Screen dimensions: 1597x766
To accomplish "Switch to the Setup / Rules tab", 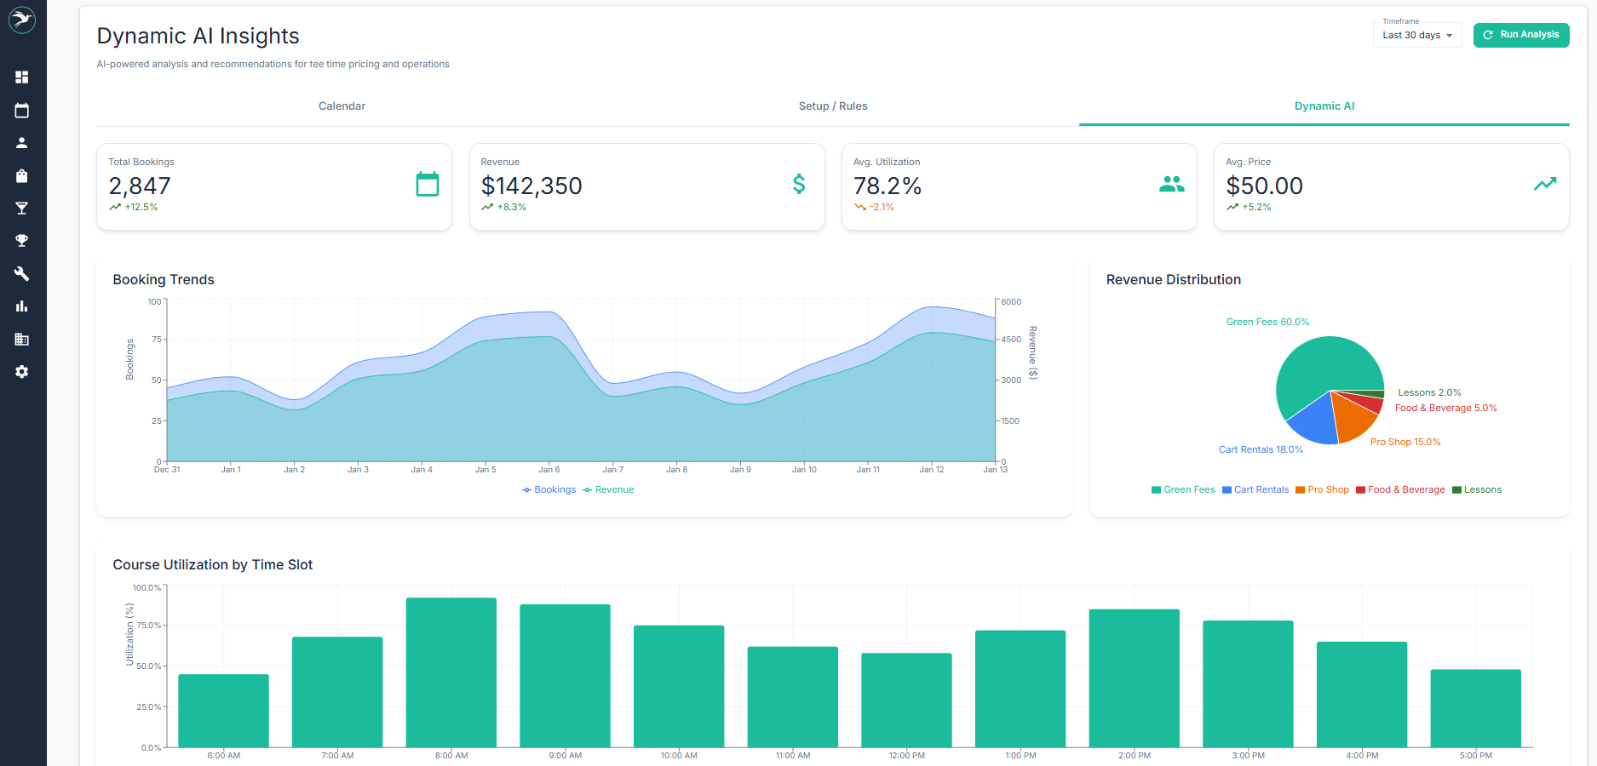I will [833, 106].
